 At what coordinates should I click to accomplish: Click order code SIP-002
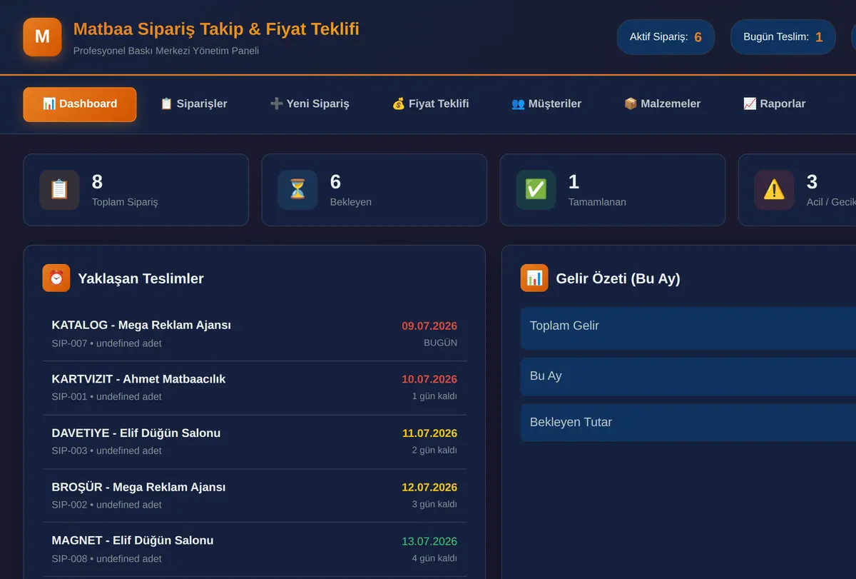[69, 505]
